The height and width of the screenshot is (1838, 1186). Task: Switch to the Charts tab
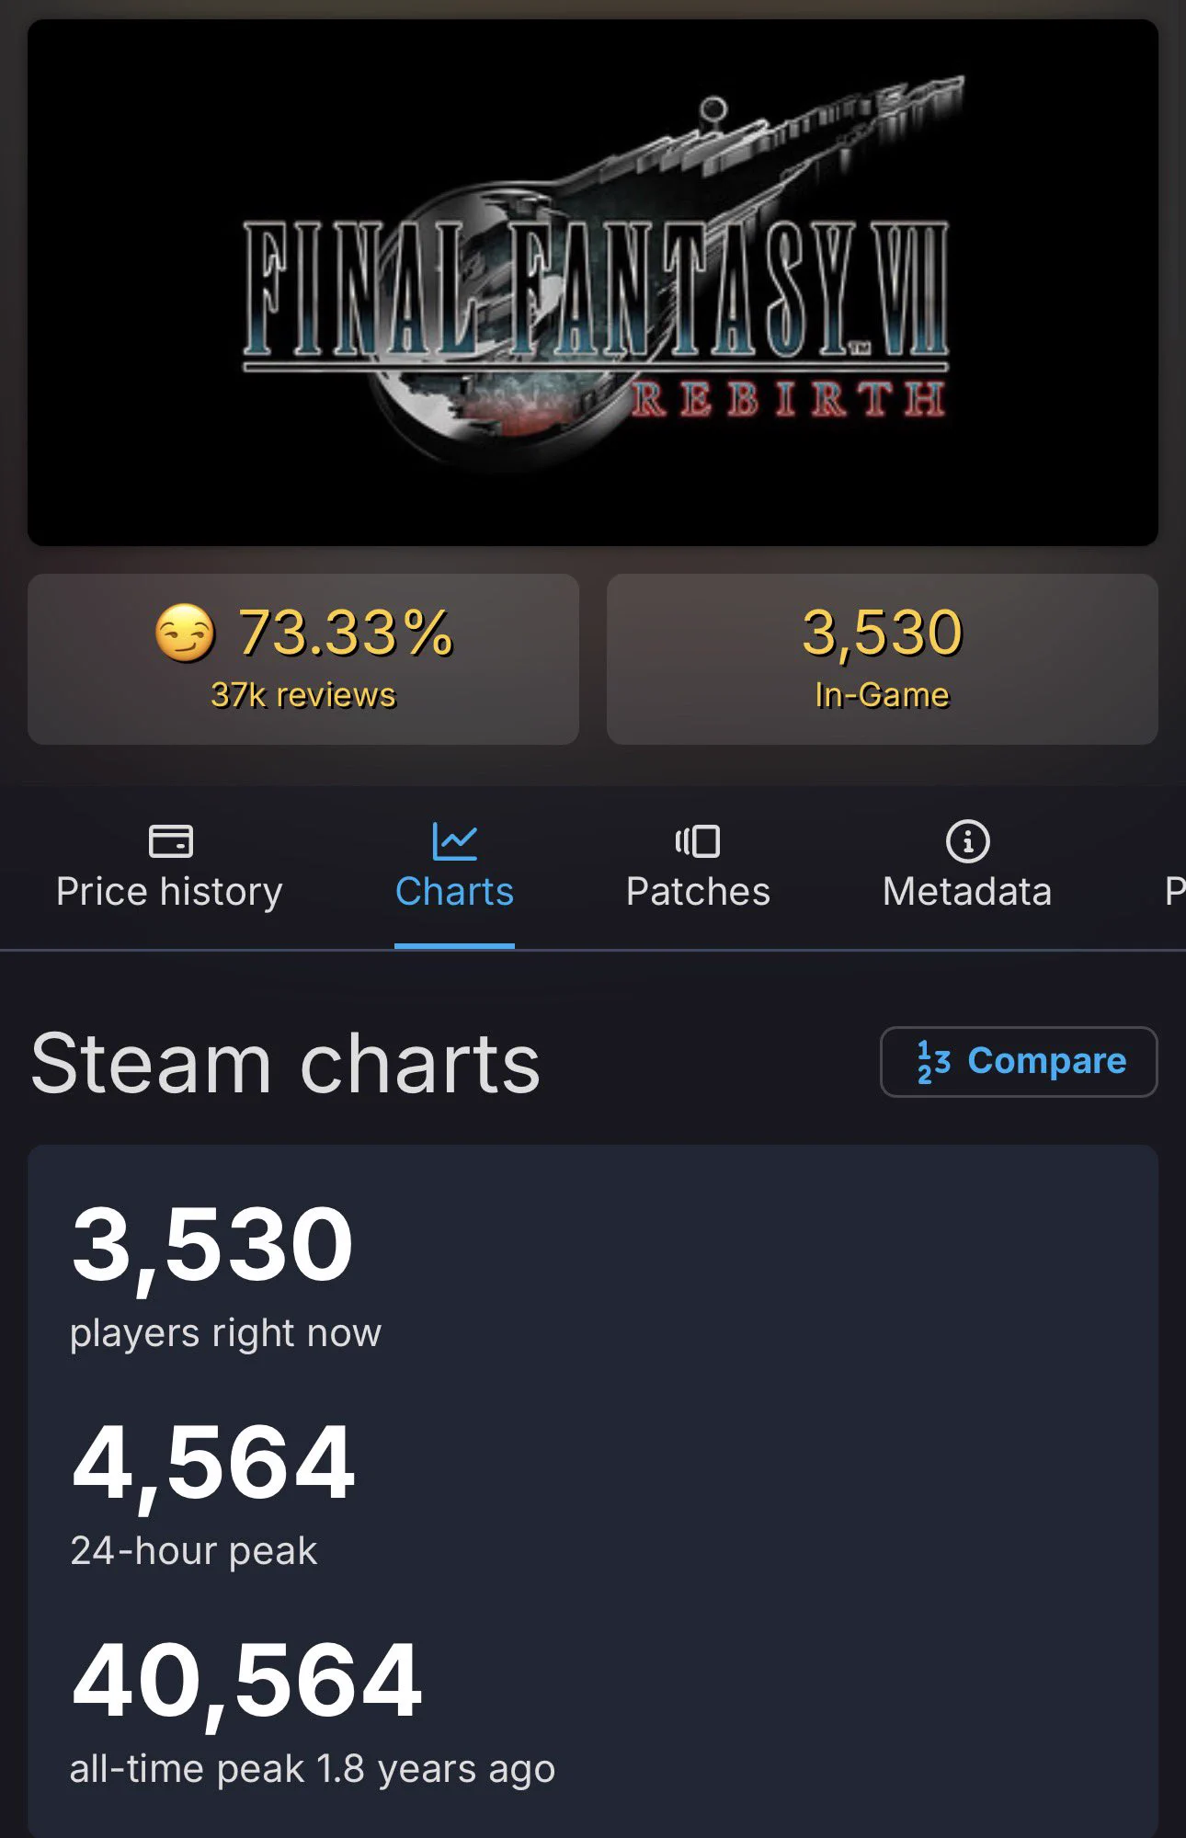pyautogui.click(x=454, y=866)
